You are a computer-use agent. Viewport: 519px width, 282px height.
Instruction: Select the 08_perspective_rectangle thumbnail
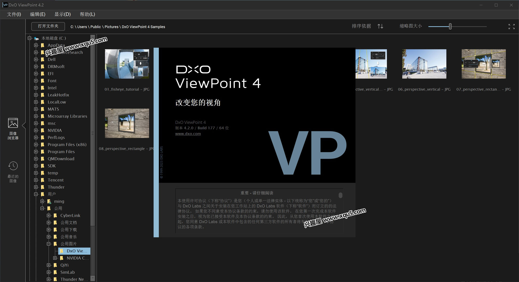[x=127, y=123]
